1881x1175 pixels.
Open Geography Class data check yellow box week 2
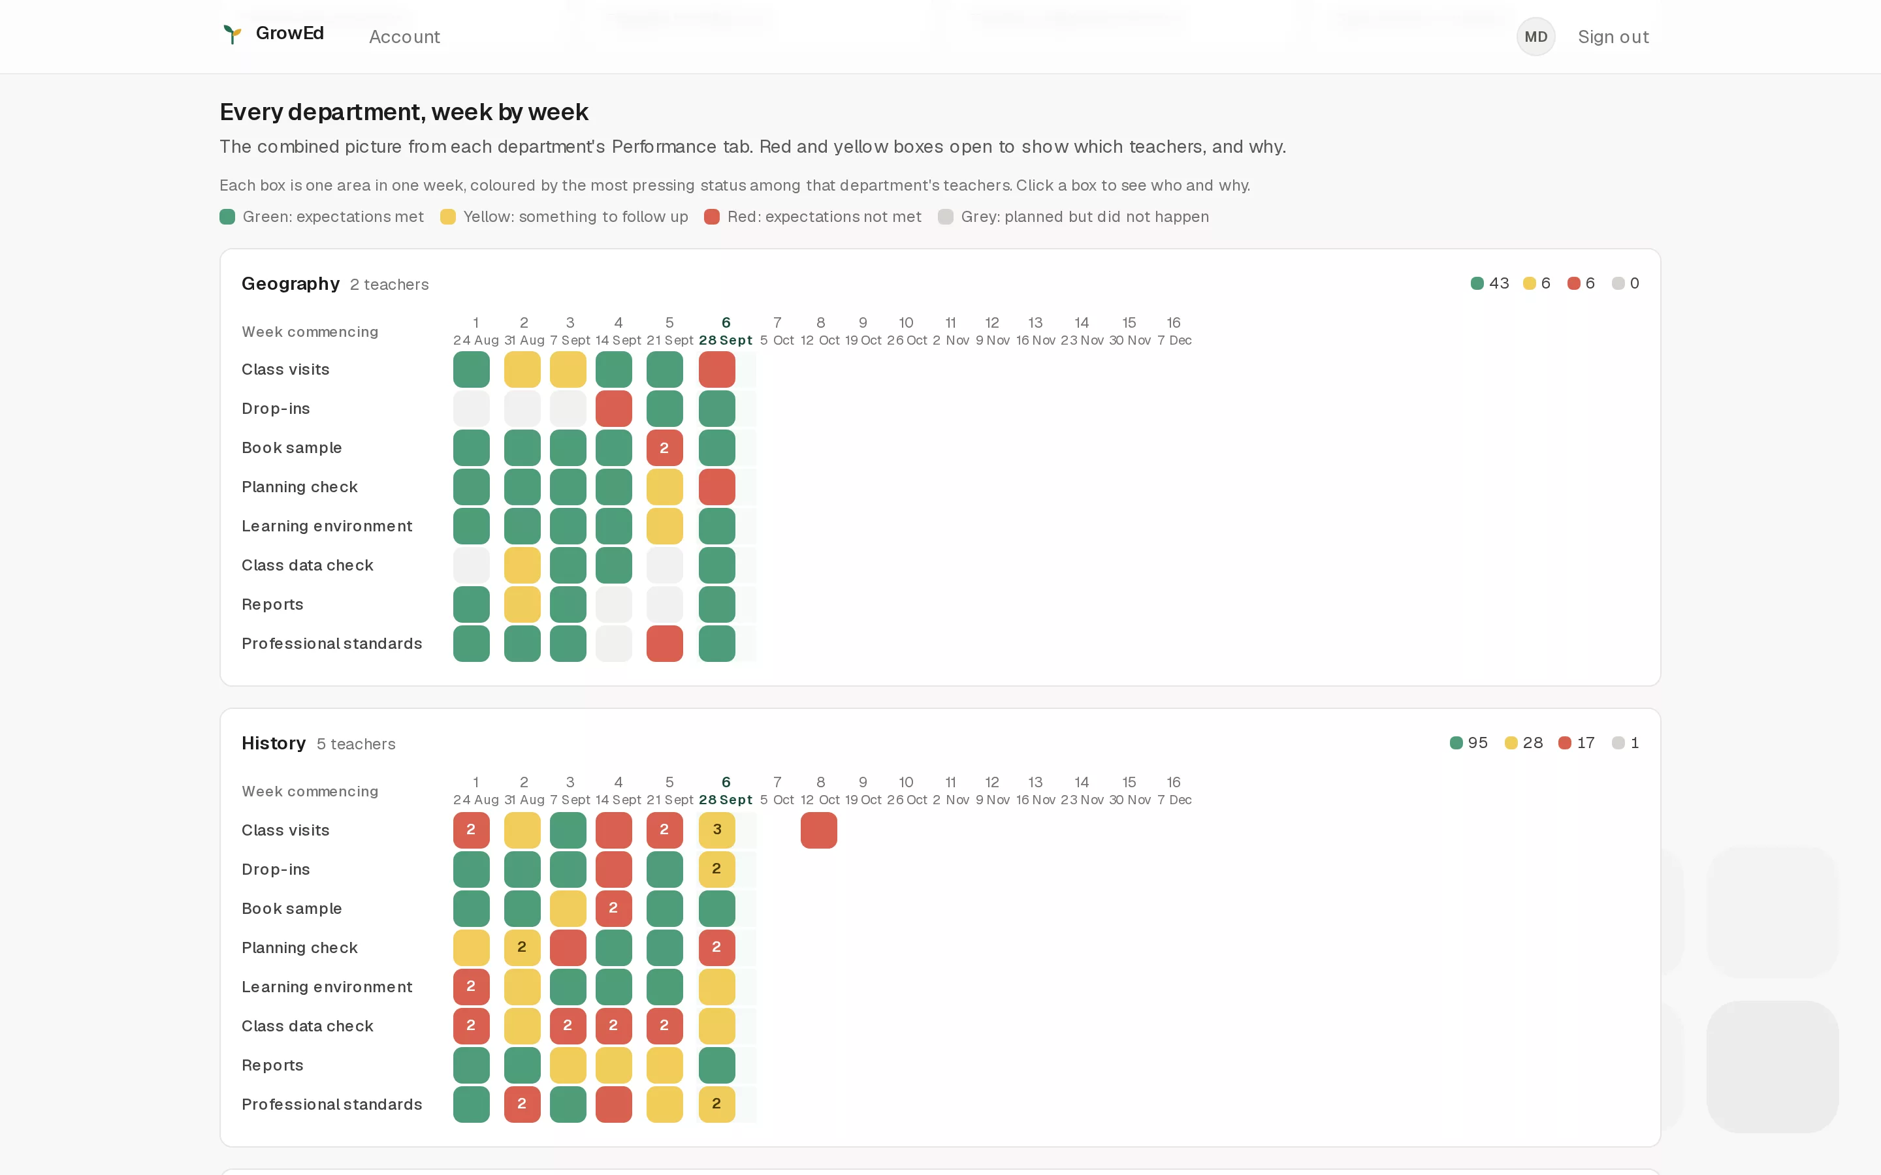[522, 565]
